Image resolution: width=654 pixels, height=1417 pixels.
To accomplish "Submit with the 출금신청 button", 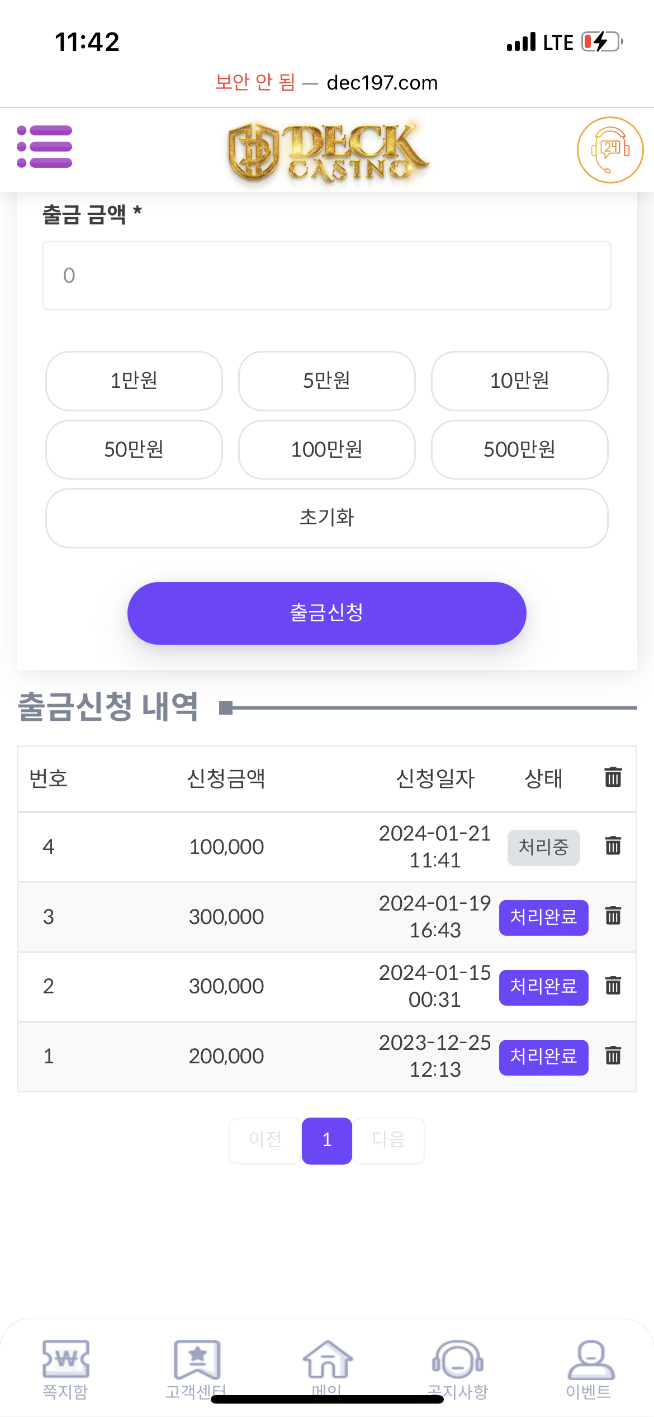I will point(327,613).
